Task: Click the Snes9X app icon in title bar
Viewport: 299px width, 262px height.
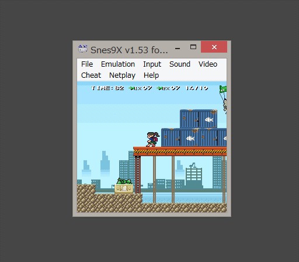Action: pyautogui.click(x=83, y=49)
